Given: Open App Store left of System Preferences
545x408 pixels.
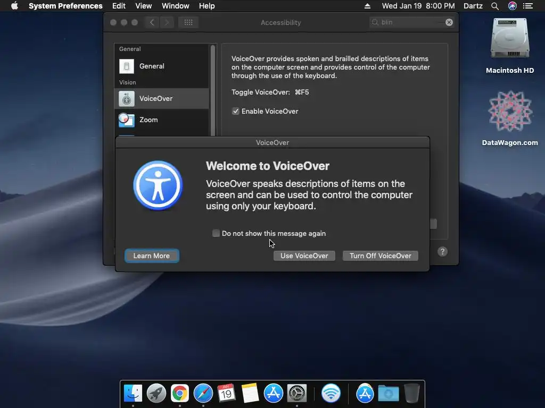Looking at the screenshot, I should tap(274, 393).
